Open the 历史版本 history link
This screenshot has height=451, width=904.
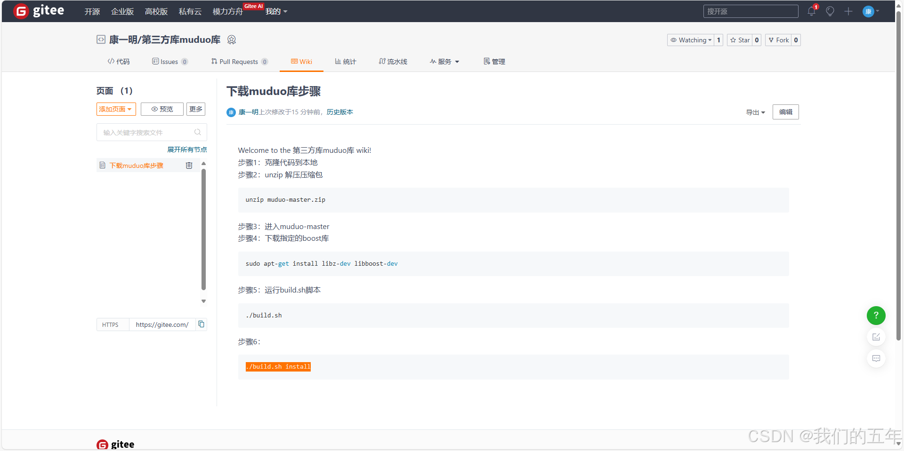(x=339, y=112)
